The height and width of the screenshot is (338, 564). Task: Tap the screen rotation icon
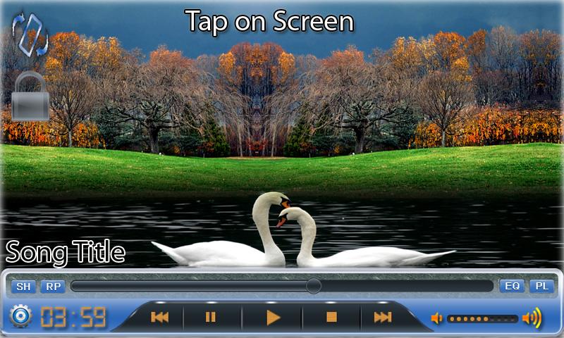click(x=30, y=35)
